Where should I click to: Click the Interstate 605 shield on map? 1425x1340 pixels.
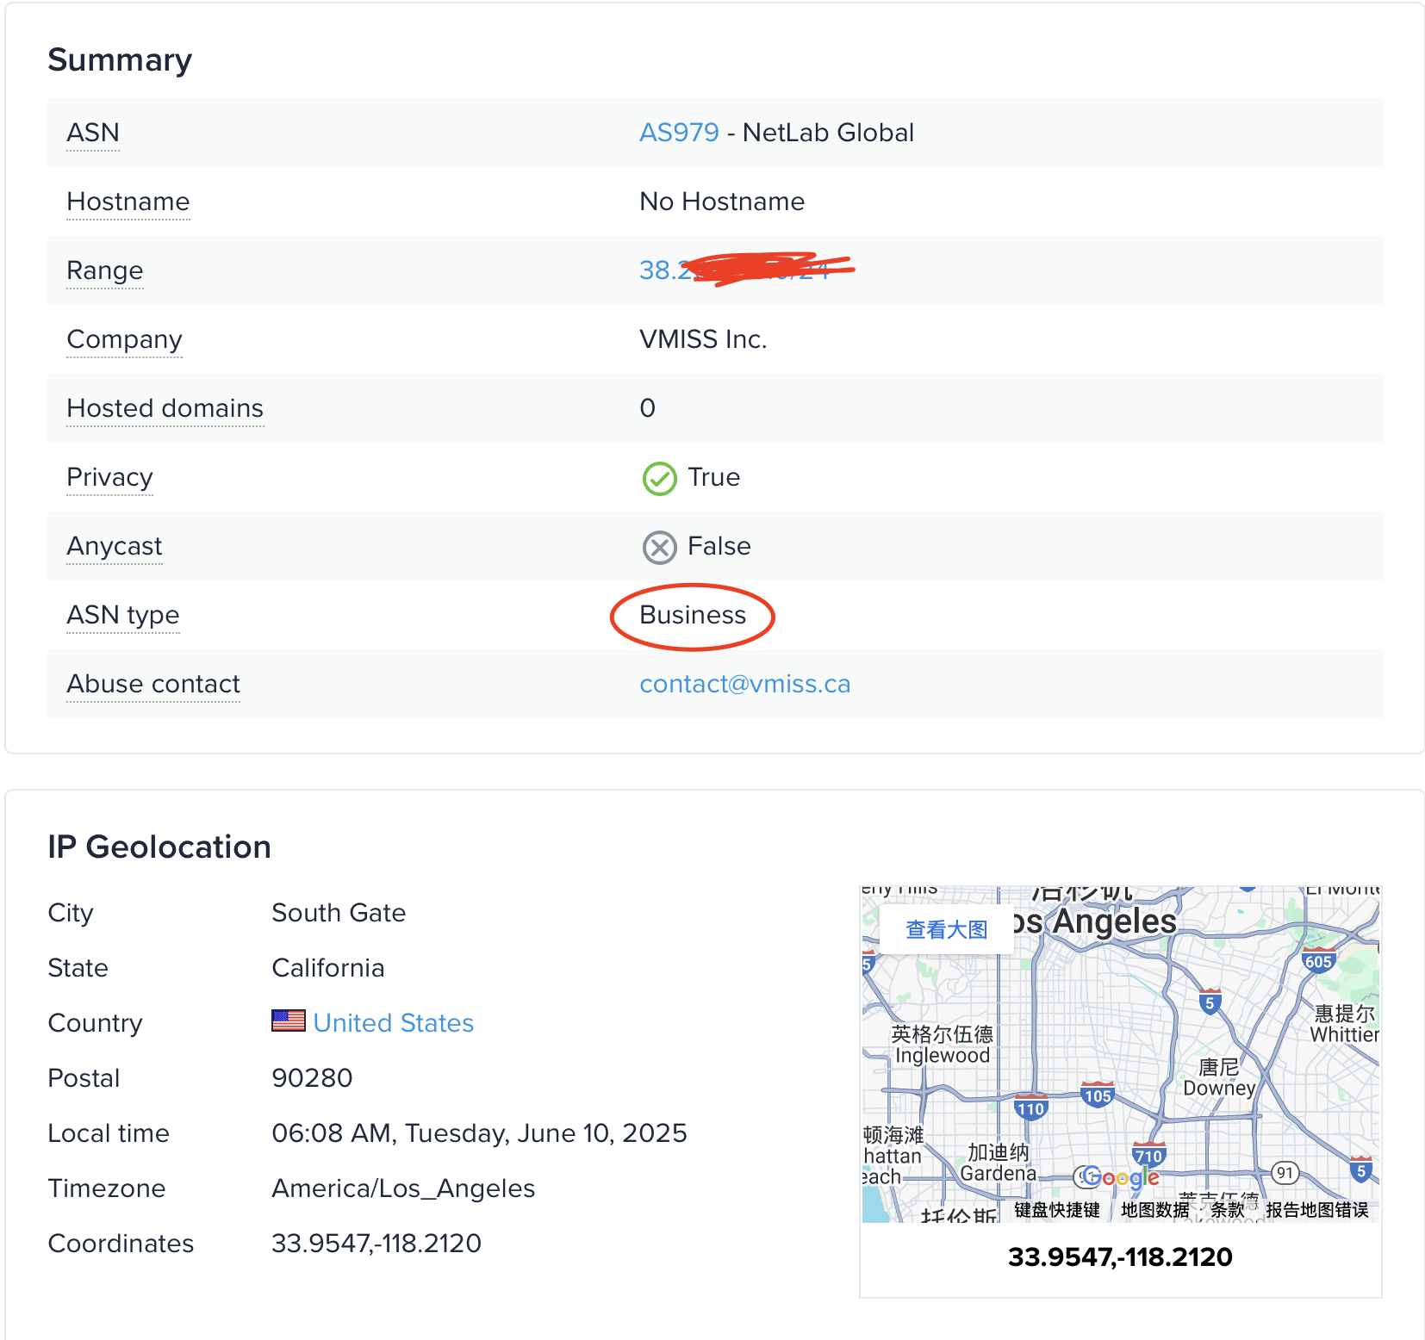pos(1318,961)
